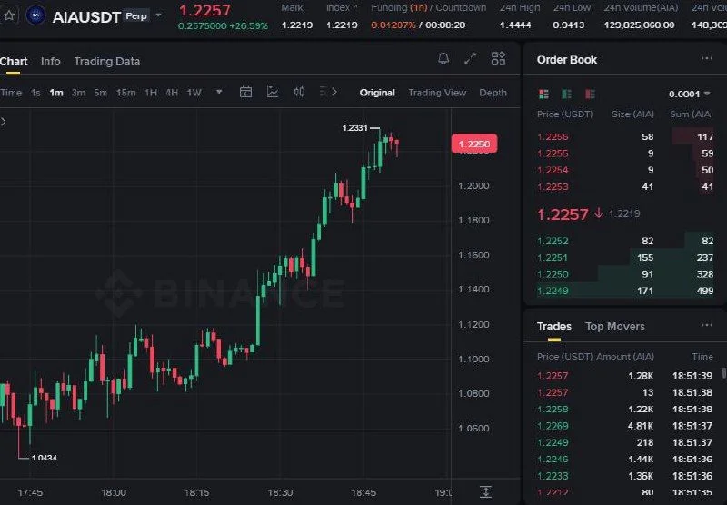Image resolution: width=727 pixels, height=505 pixels.
Task: Show both bids and asks in order book
Action: [543, 94]
